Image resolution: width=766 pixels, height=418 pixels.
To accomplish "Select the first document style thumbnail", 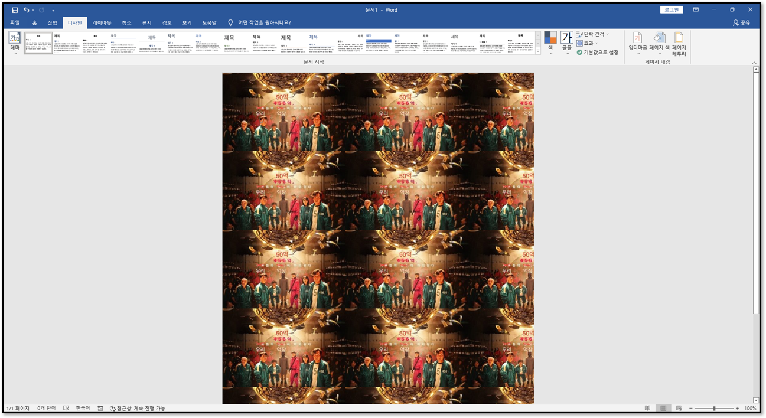I will [38, 43].
